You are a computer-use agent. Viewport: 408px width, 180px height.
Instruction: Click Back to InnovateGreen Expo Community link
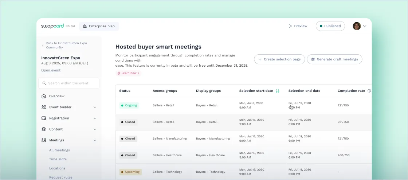coord(66,45)
